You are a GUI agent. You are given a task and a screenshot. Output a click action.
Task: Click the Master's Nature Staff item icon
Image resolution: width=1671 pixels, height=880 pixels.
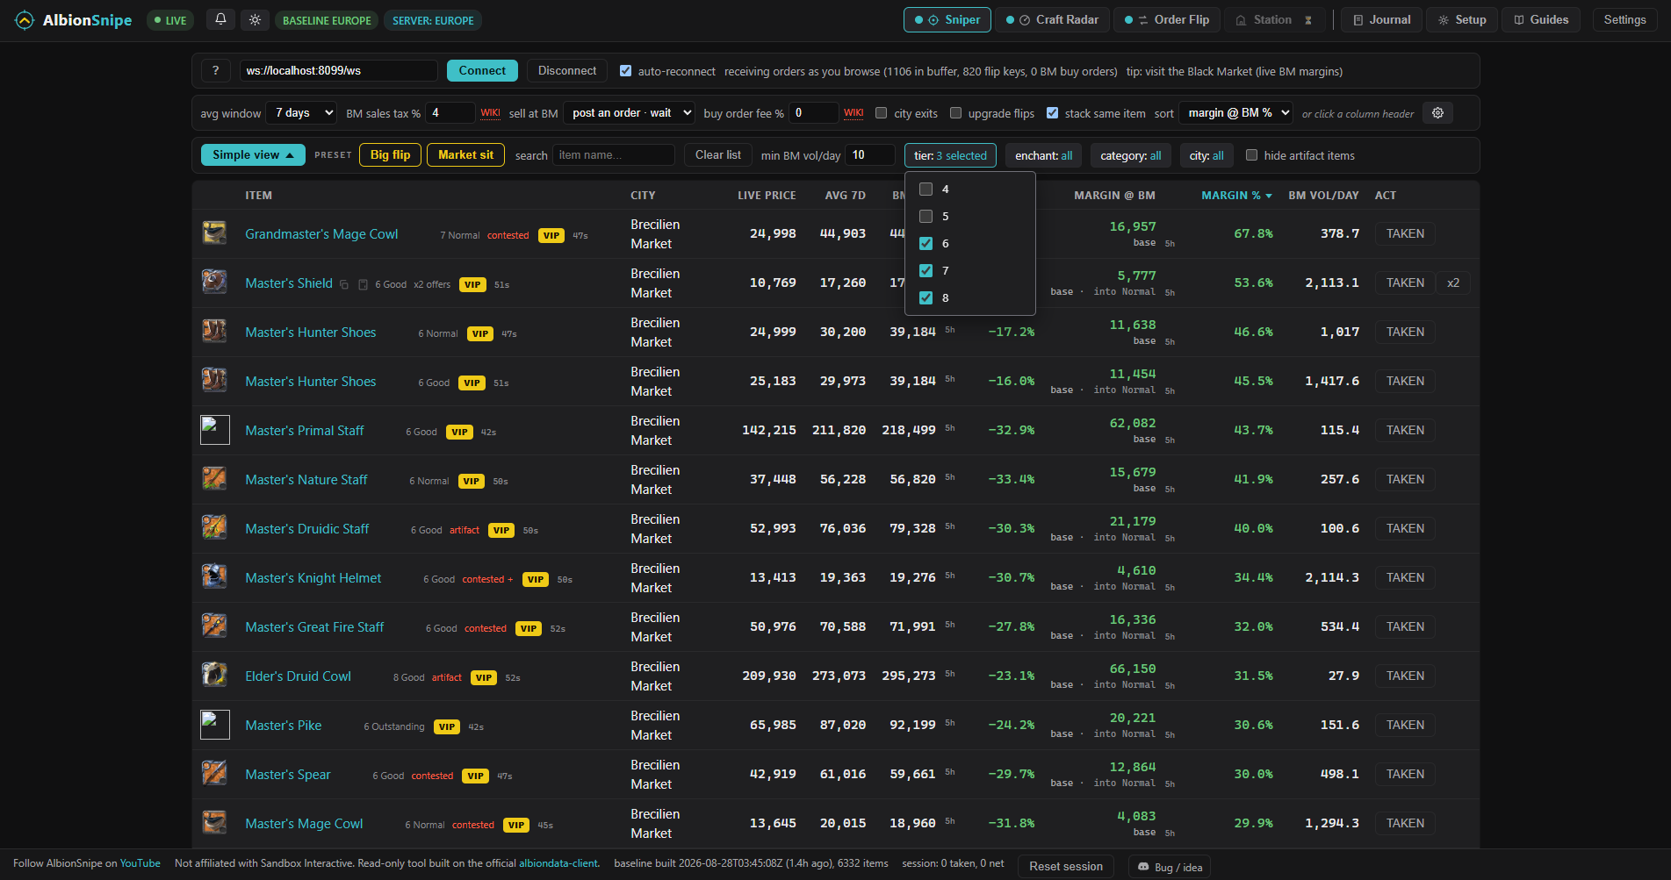[x=214, y=479]
